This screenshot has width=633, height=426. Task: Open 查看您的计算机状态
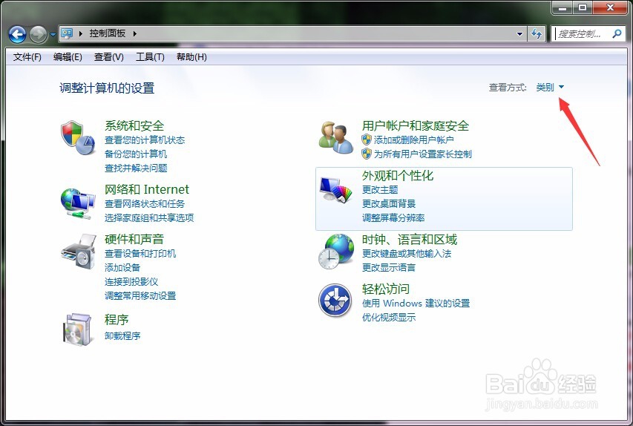(145, 140)
